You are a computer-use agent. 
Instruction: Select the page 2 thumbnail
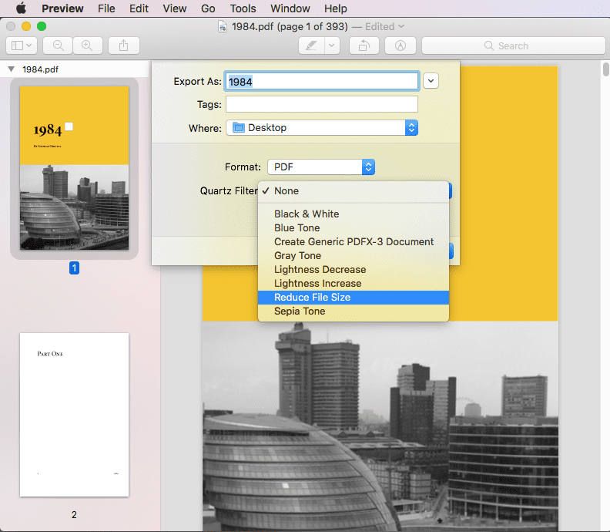[x=74, y=415]
